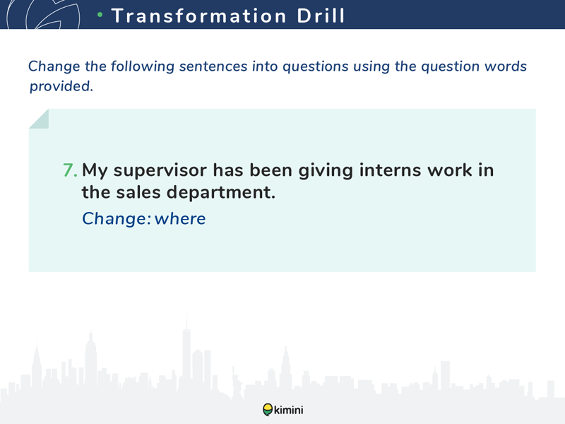The width and height of the screenshot is (565, 424).
Task: Click the 'kimini' brand text
Action: [289, 410]
